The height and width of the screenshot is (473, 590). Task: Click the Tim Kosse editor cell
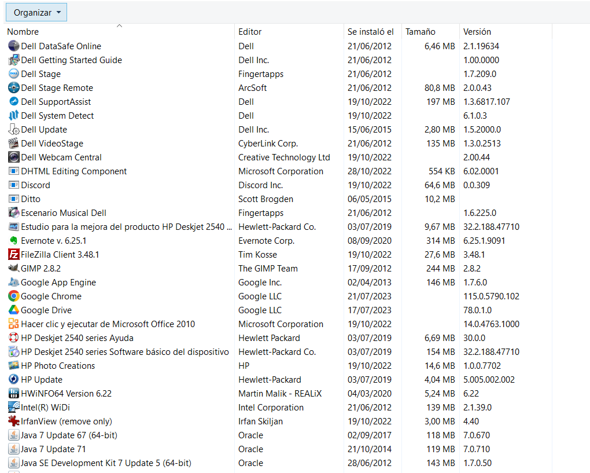[257, 255]
